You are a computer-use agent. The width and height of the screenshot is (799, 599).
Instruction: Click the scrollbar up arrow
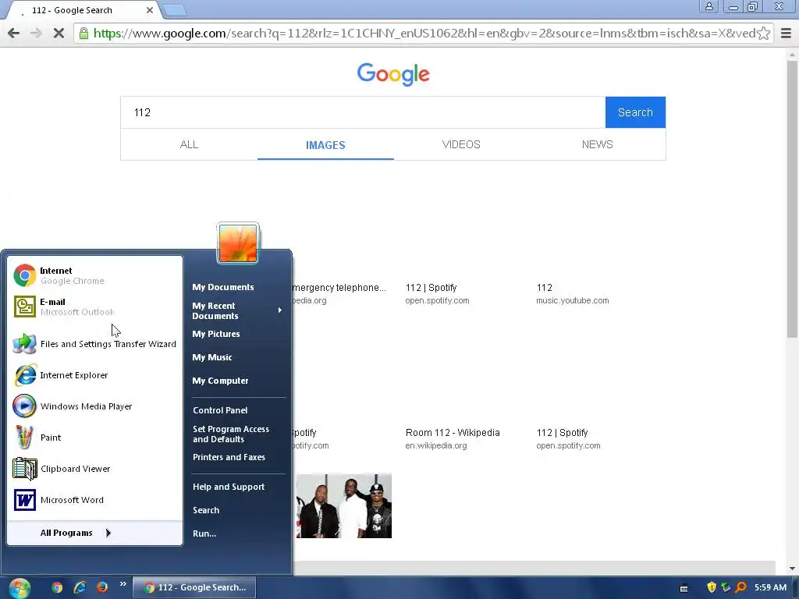click(792, 54)
